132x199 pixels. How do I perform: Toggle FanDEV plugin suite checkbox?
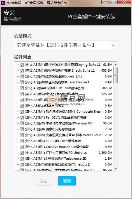point(22,117)
